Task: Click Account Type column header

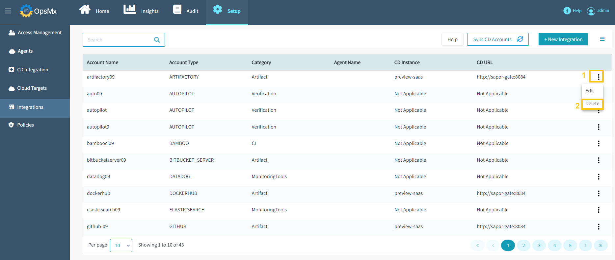Action: point(184,62)
